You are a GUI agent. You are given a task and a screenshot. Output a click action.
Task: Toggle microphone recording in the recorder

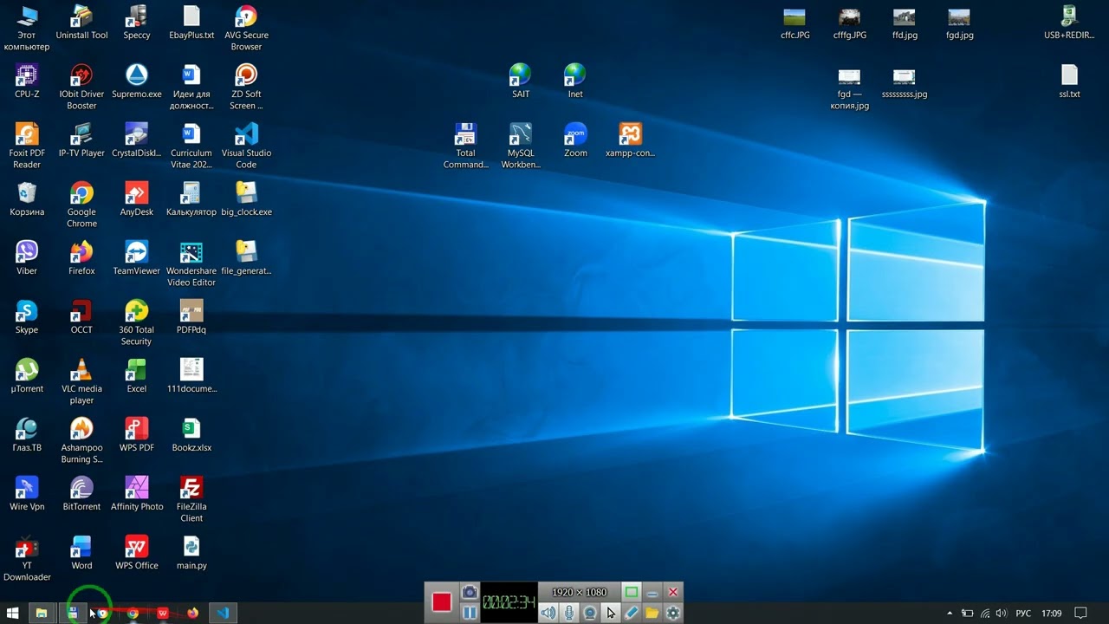click(569, 613)
